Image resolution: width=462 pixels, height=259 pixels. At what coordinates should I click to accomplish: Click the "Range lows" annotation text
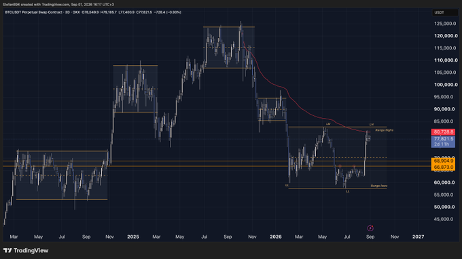click(x=379, y=186)
